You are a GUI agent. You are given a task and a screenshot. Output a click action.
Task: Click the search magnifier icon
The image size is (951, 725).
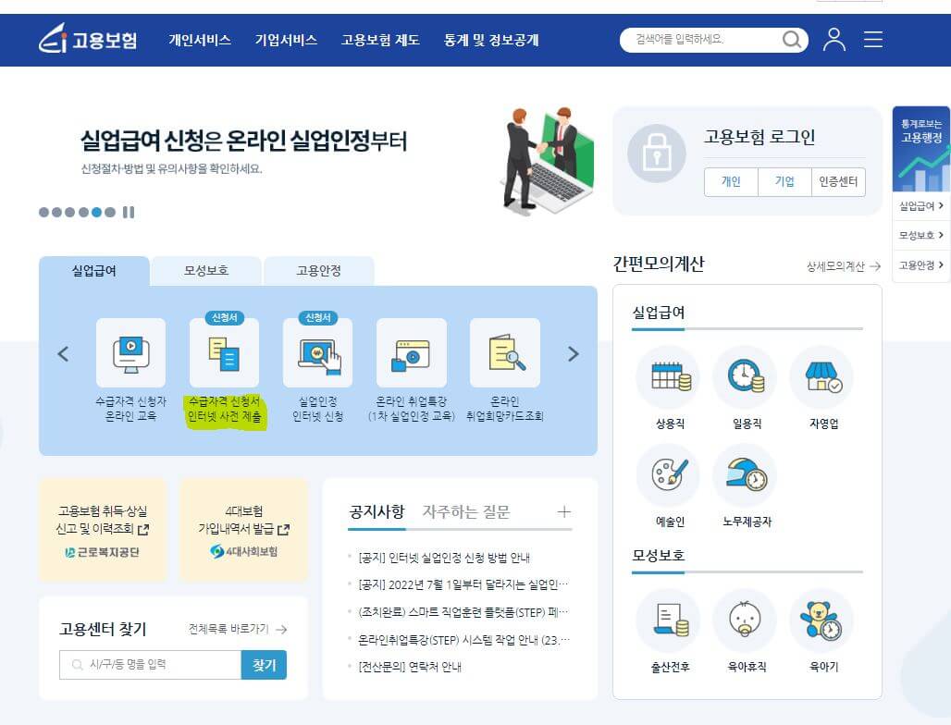click(791, 40)
